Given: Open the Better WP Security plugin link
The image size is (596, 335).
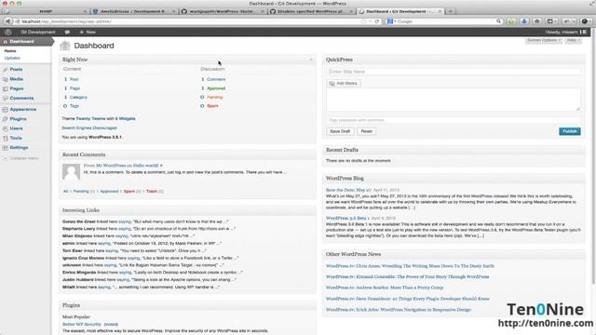Looking at the screenshot, I should (82, 325).
